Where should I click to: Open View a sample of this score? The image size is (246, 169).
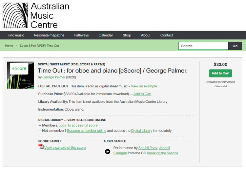pyautogui.click(x=65, y=147)
